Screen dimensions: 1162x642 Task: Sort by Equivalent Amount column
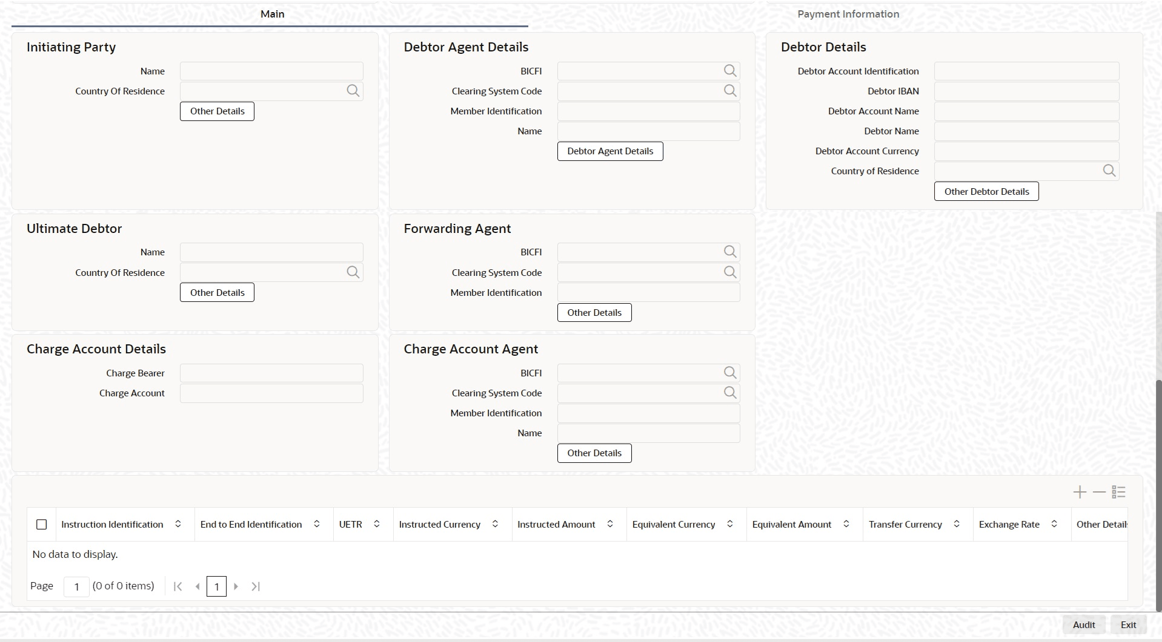click(x=846, y=524)
